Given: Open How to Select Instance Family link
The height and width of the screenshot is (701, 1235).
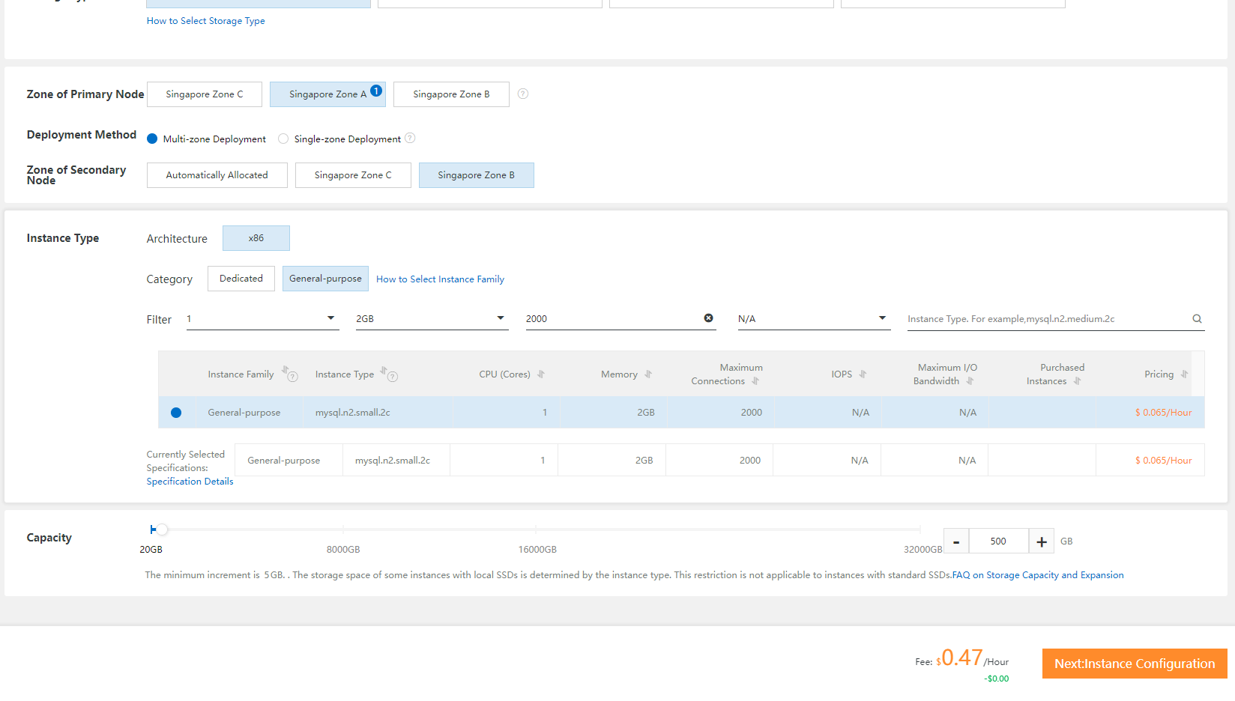Looking at the screenshot, I should point(440,279).
